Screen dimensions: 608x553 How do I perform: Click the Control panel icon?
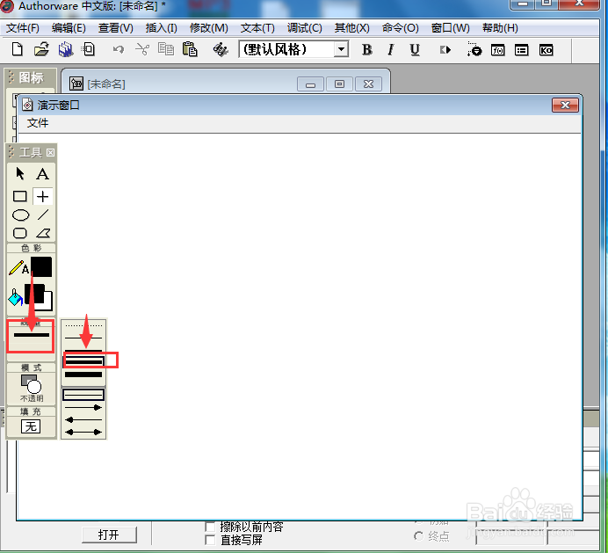[474, 49]
